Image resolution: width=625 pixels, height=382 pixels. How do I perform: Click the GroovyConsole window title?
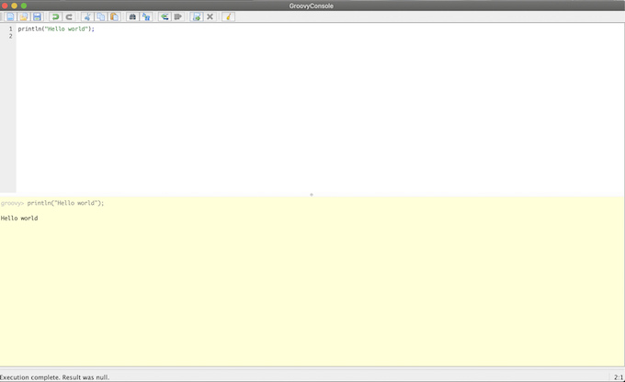point(312,6)
